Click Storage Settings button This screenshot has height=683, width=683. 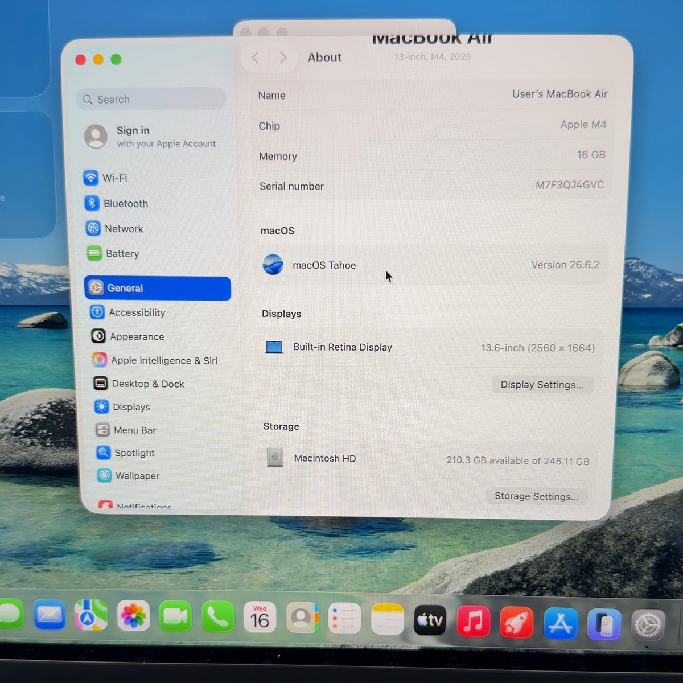(536, 496)
